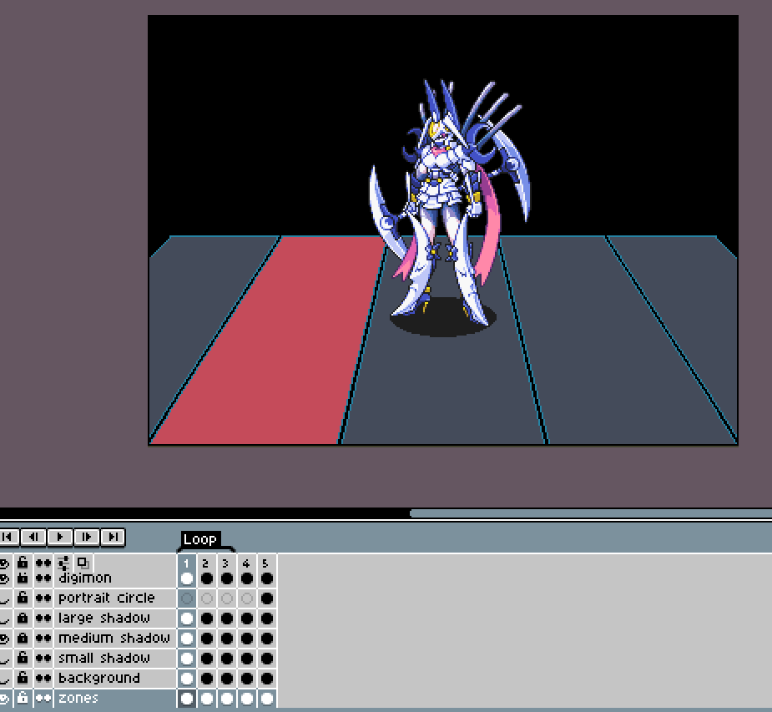Select the zones layer

tap(114, 698)
